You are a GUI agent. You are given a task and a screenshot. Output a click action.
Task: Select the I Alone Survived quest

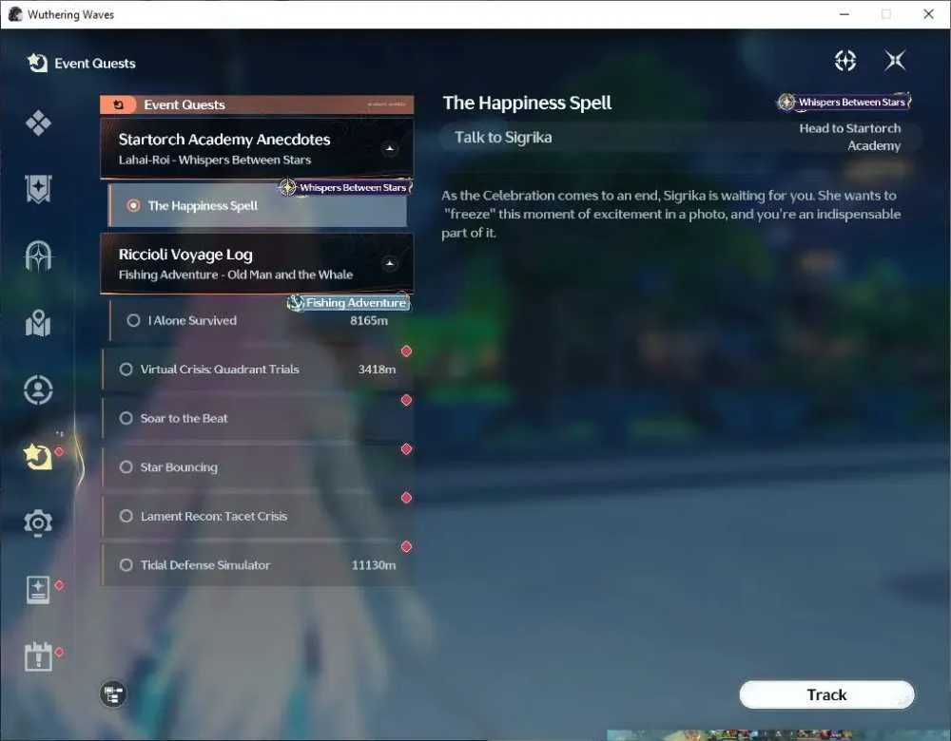click(258, 320)
